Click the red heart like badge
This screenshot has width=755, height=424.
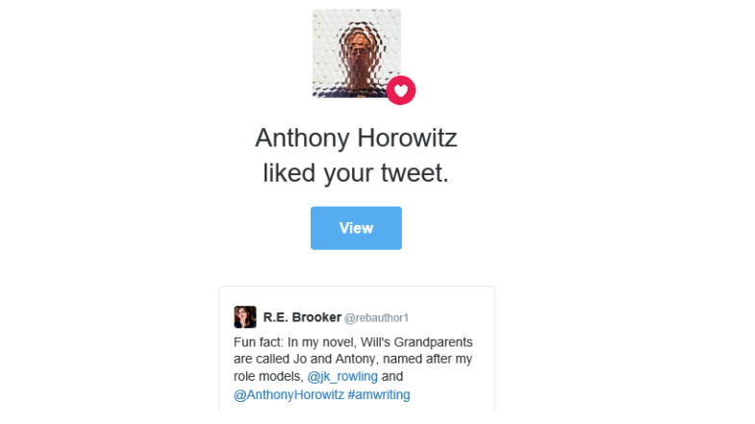(401, 90)
